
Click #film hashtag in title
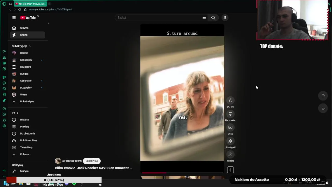point(59,168)
